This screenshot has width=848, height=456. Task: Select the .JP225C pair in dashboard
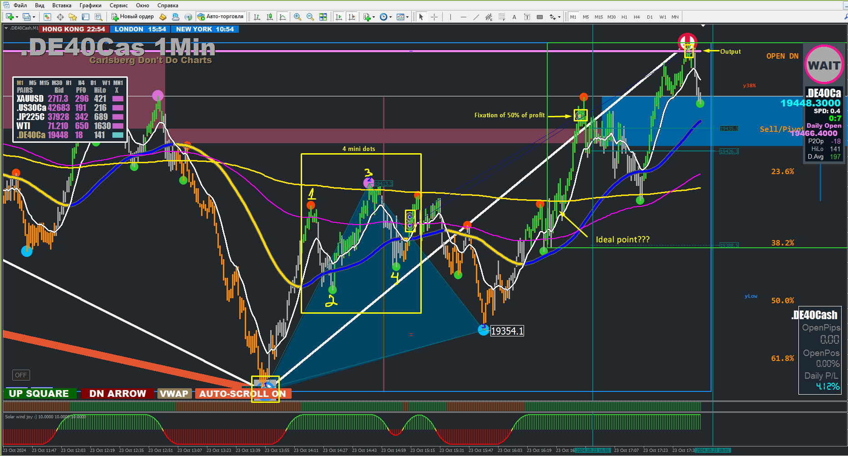(x=30, y=117)
